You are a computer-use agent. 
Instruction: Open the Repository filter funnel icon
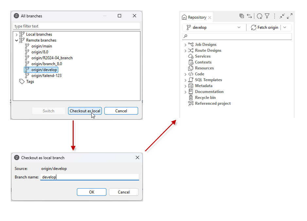coord(267,16)
